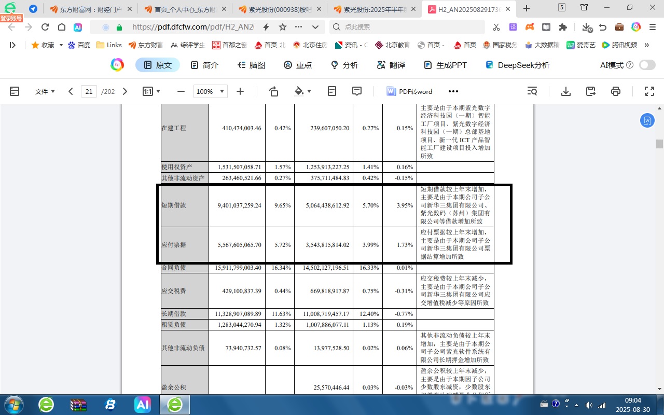The image size is (664, 415).
Task: Click the Windows Start button
Action: [x=13, y=405]
